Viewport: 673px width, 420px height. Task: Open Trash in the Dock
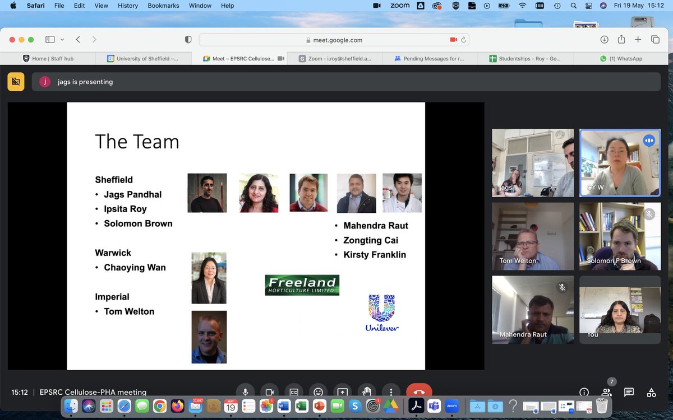coord(602,405)
